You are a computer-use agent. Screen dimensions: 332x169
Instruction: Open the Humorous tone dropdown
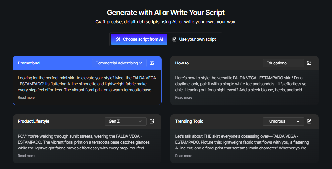pyautogui.click(x=284, y=121)
